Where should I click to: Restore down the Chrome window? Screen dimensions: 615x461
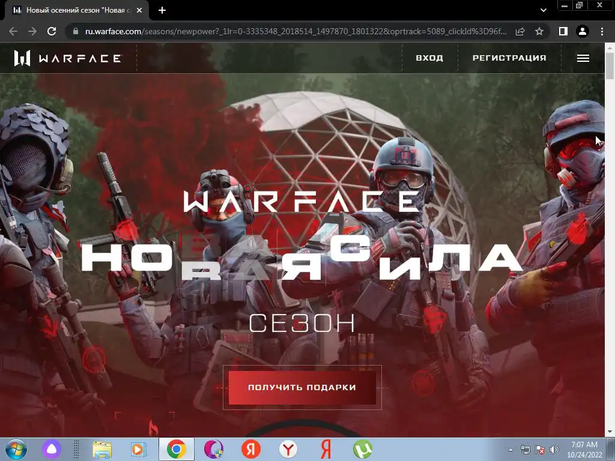pyautogui.click(x=579, y=5)
